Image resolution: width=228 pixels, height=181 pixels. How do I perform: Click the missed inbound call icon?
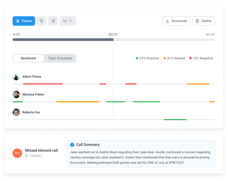tap(17, 153)
